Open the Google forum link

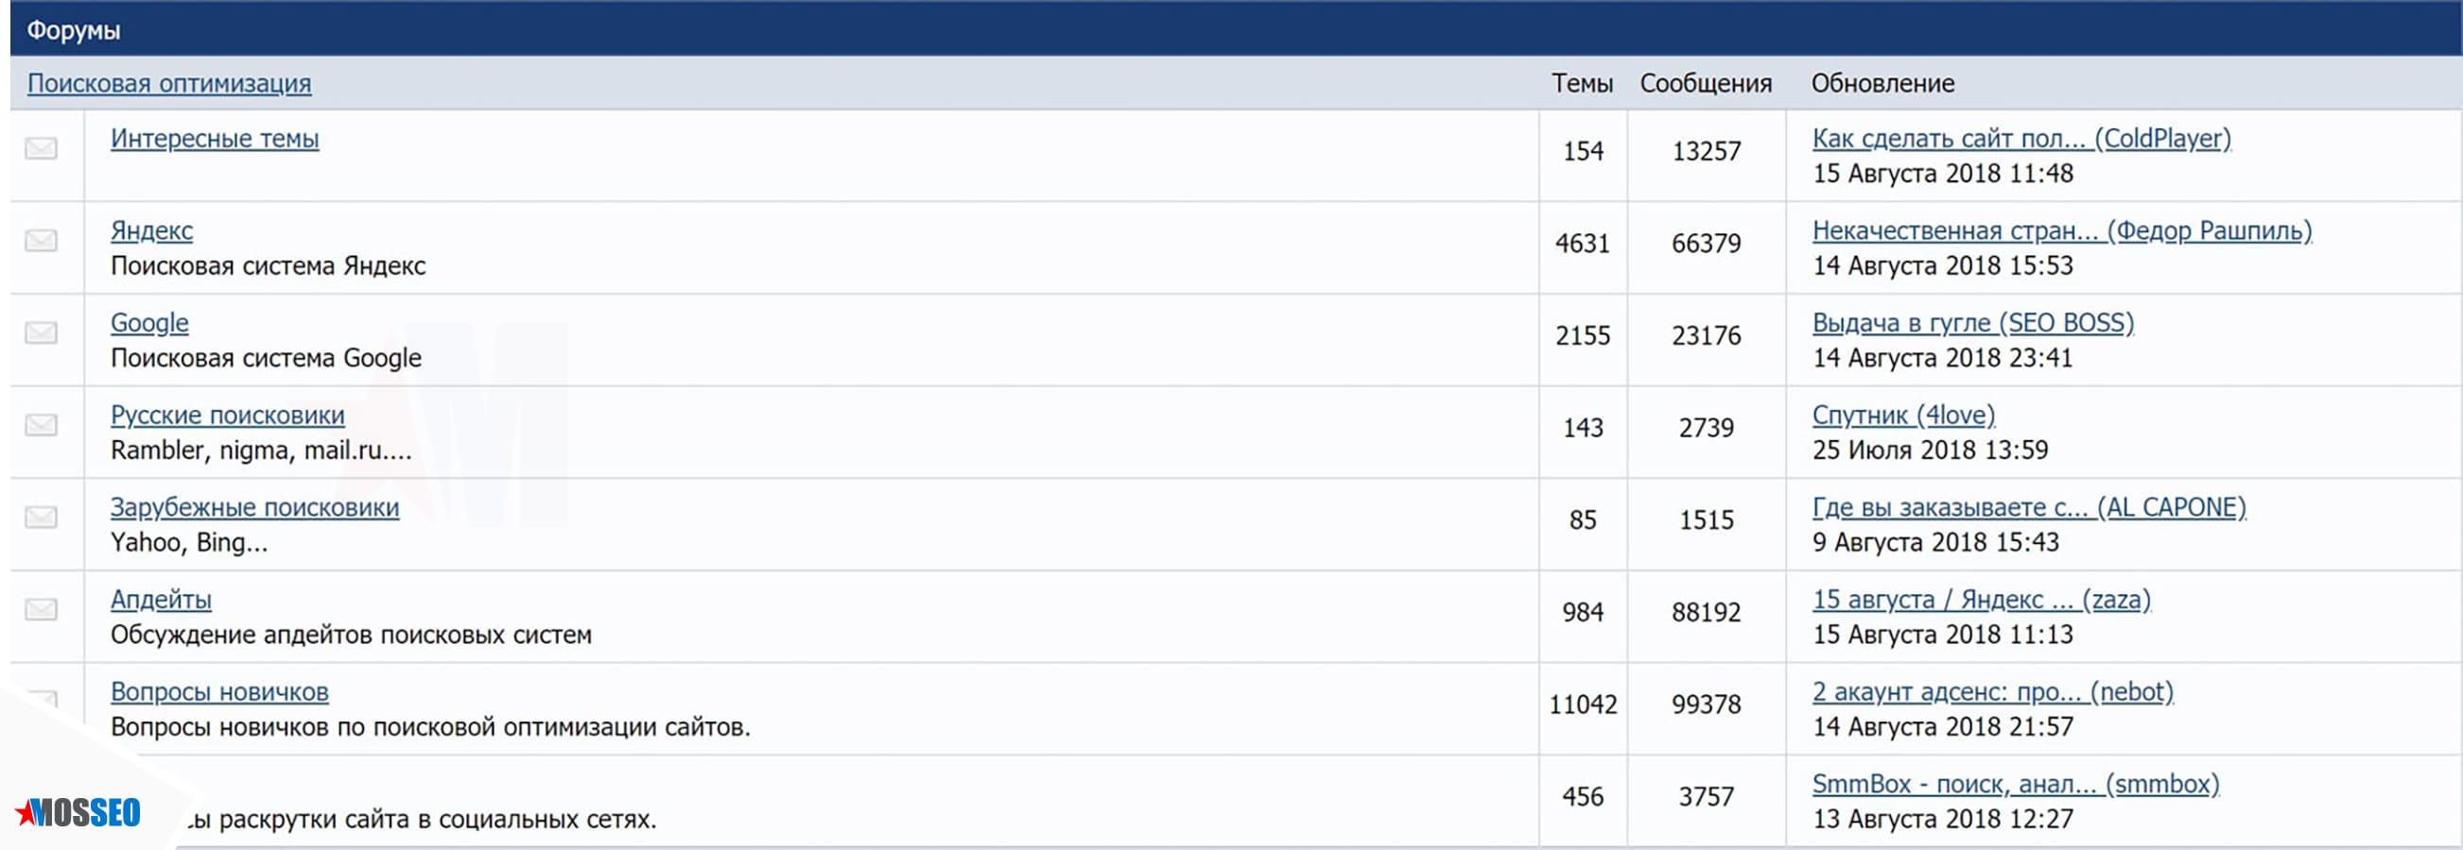point(149,324)
